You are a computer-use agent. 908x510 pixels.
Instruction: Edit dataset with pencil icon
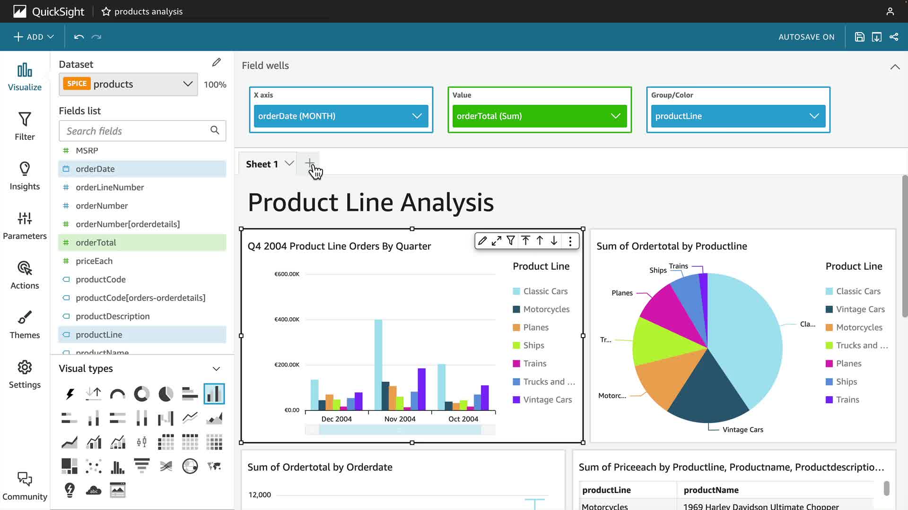pos(217,62)
